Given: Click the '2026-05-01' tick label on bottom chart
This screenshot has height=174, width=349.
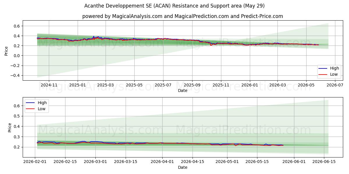Looking at the screenshot, I should 227,162.
